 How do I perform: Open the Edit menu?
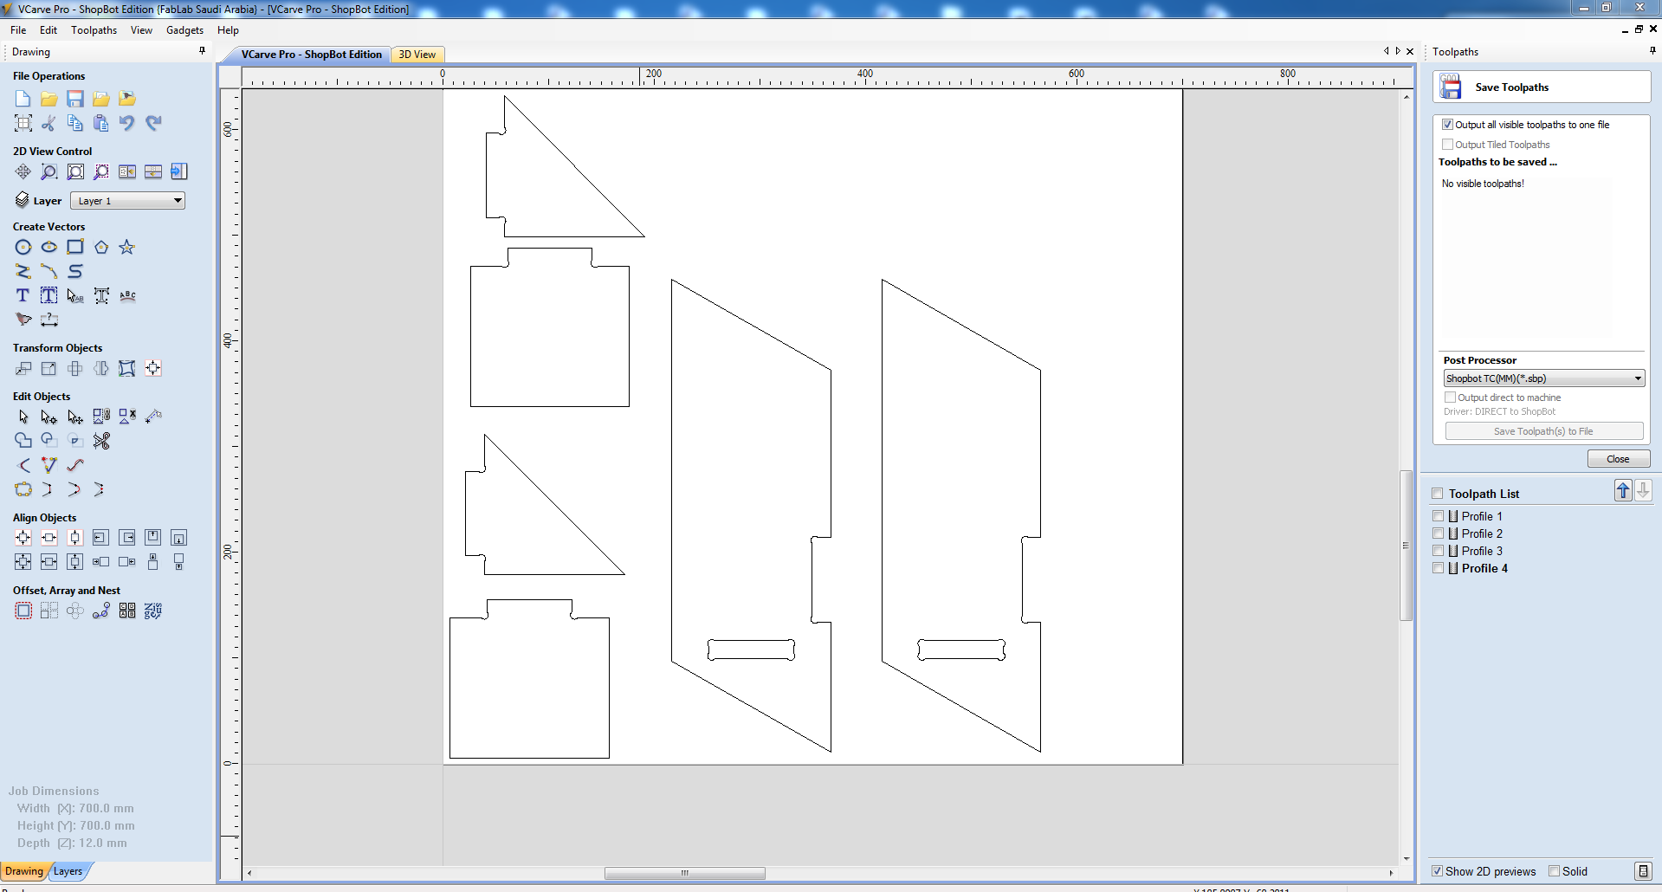[49, 30]
